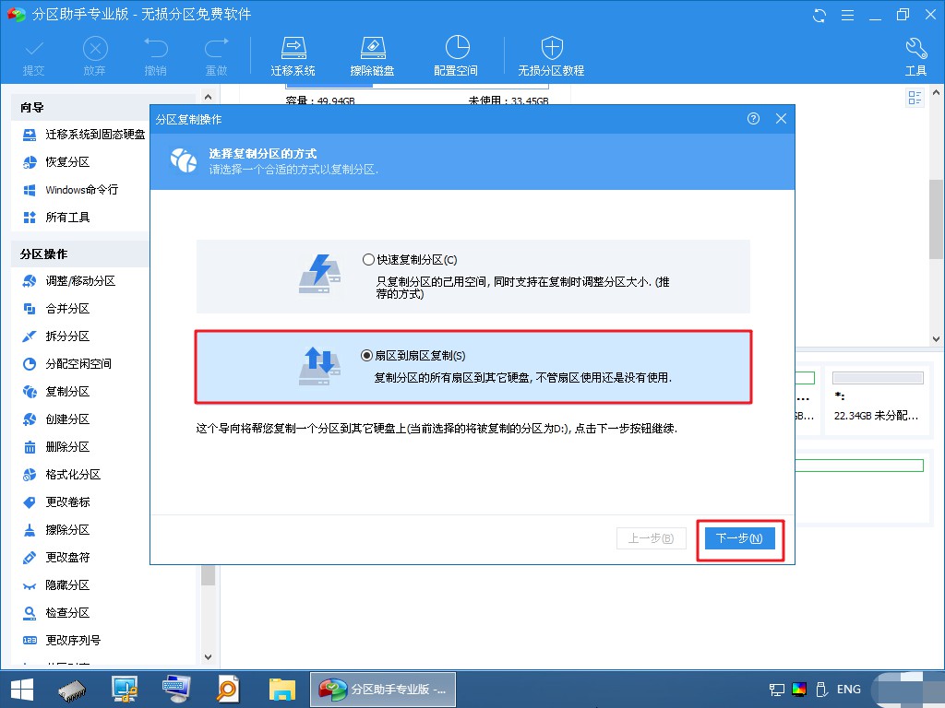
Task: Open 恢复分区 wizard in sidebar
Action: [56, 162]
